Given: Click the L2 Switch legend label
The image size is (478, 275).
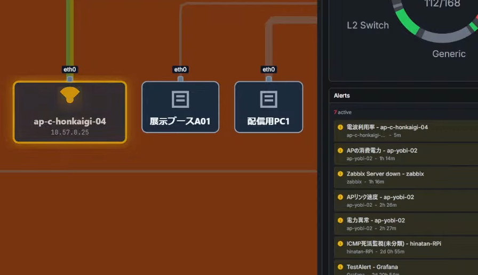Looking at the screenshot, I should pos(368,25).
